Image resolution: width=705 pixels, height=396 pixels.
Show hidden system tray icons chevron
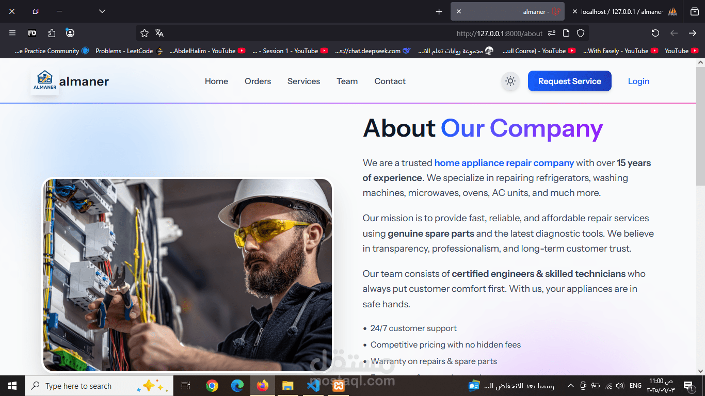point(570,386)
